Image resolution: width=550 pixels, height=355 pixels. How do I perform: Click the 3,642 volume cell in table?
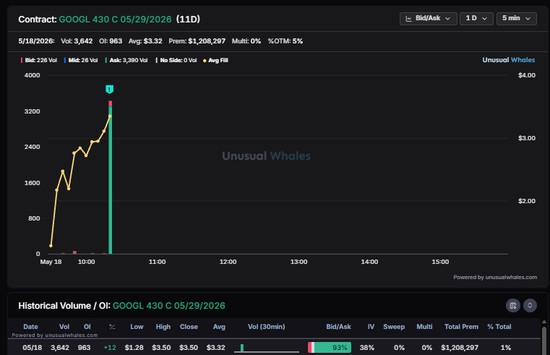point(60,348)
